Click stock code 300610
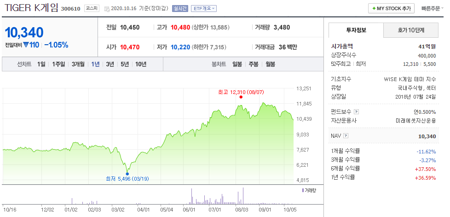Screen dimensions: 450x217 click(x=70, y=9)
